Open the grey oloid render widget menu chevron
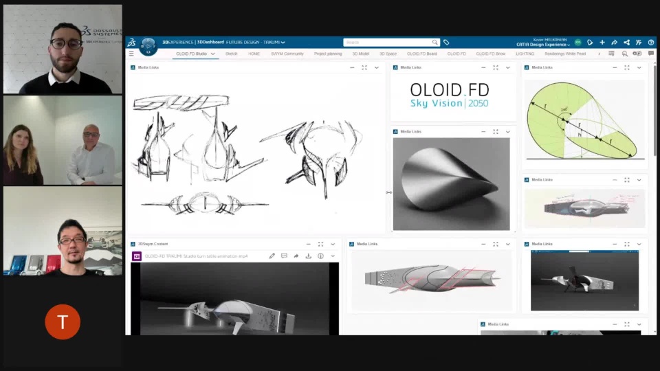 [x=507, y=132]
